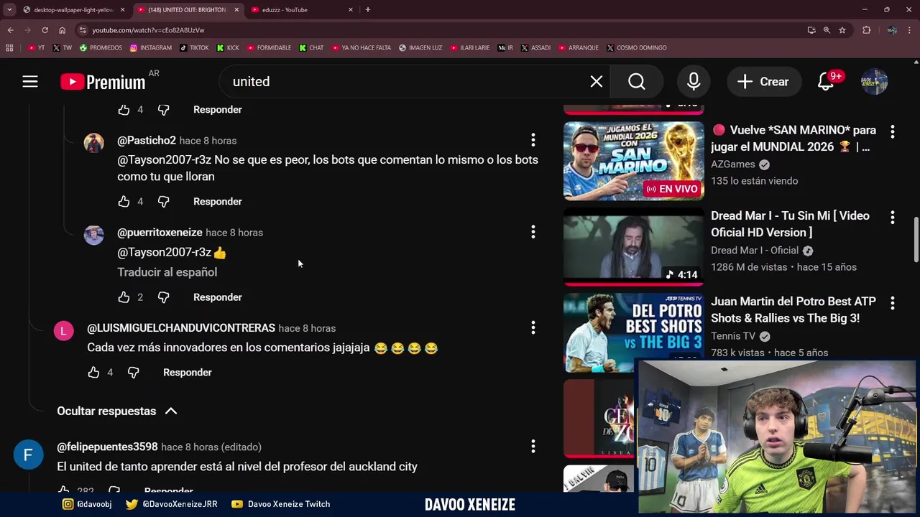Reply to @Pasticho2 comment
920x517 pixels.
(217, 202)
